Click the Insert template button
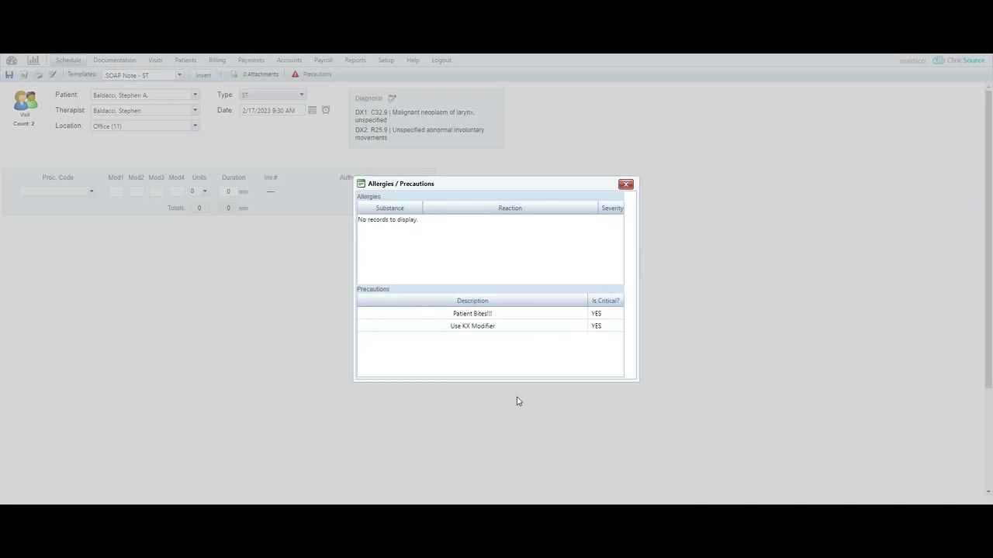This screenshot has width=993, height=558. click(203, 75)
